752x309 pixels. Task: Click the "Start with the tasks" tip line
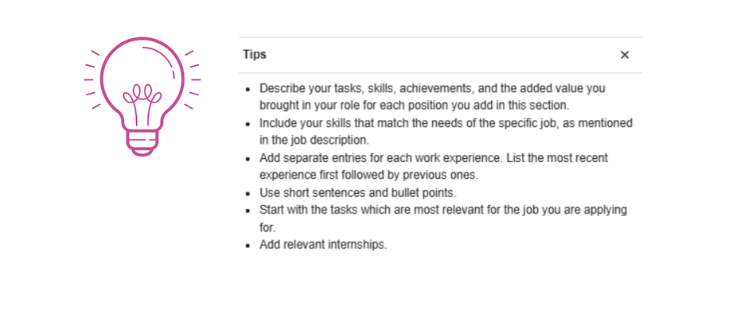coord(443,210)
